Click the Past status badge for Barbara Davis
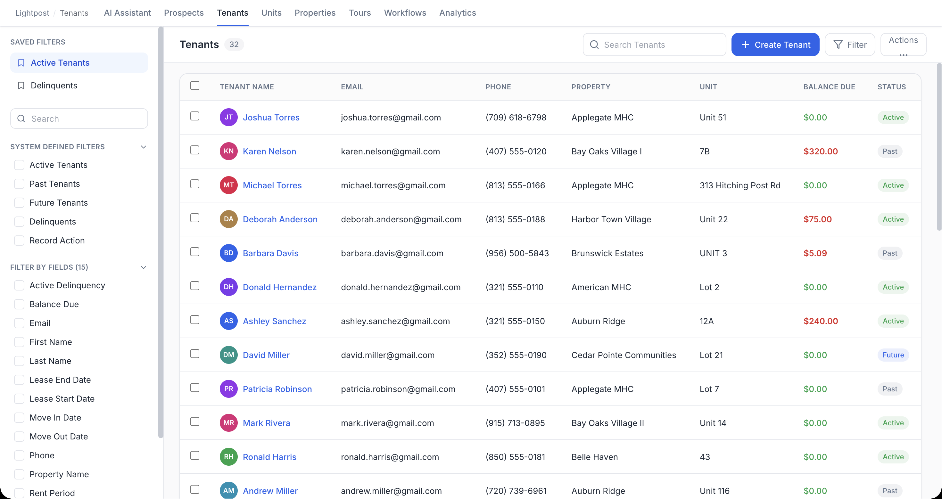942x499 pixels. tap(890, 253)
